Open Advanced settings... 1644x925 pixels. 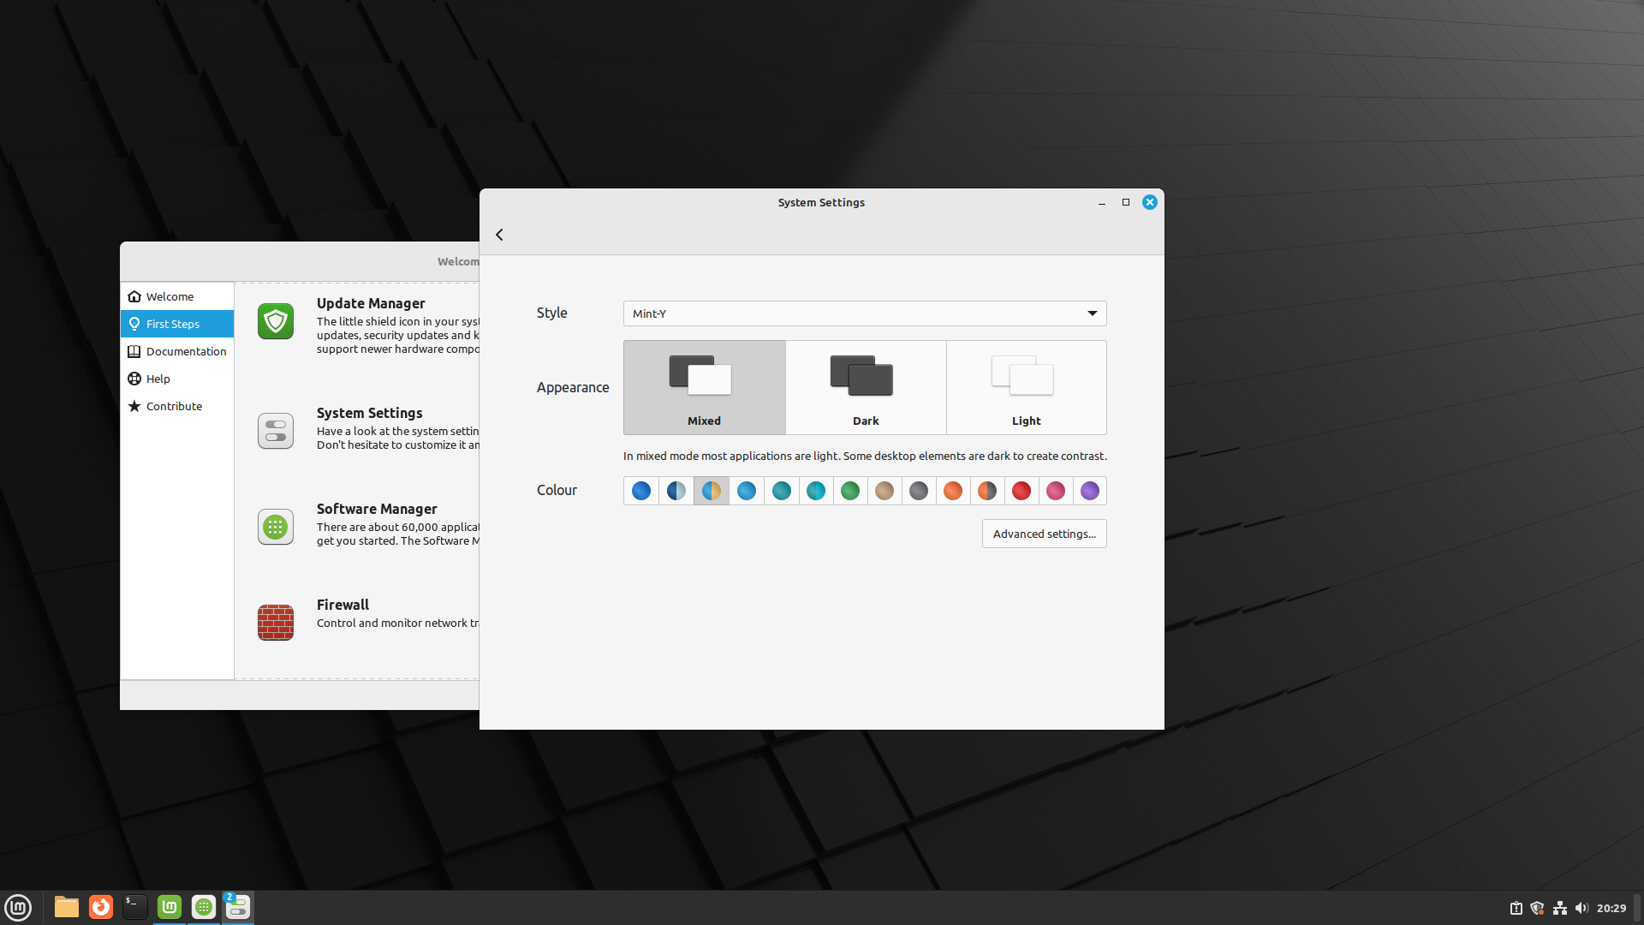point(1044,534)
